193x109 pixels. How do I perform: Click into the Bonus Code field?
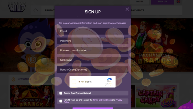tap(93, 70)
